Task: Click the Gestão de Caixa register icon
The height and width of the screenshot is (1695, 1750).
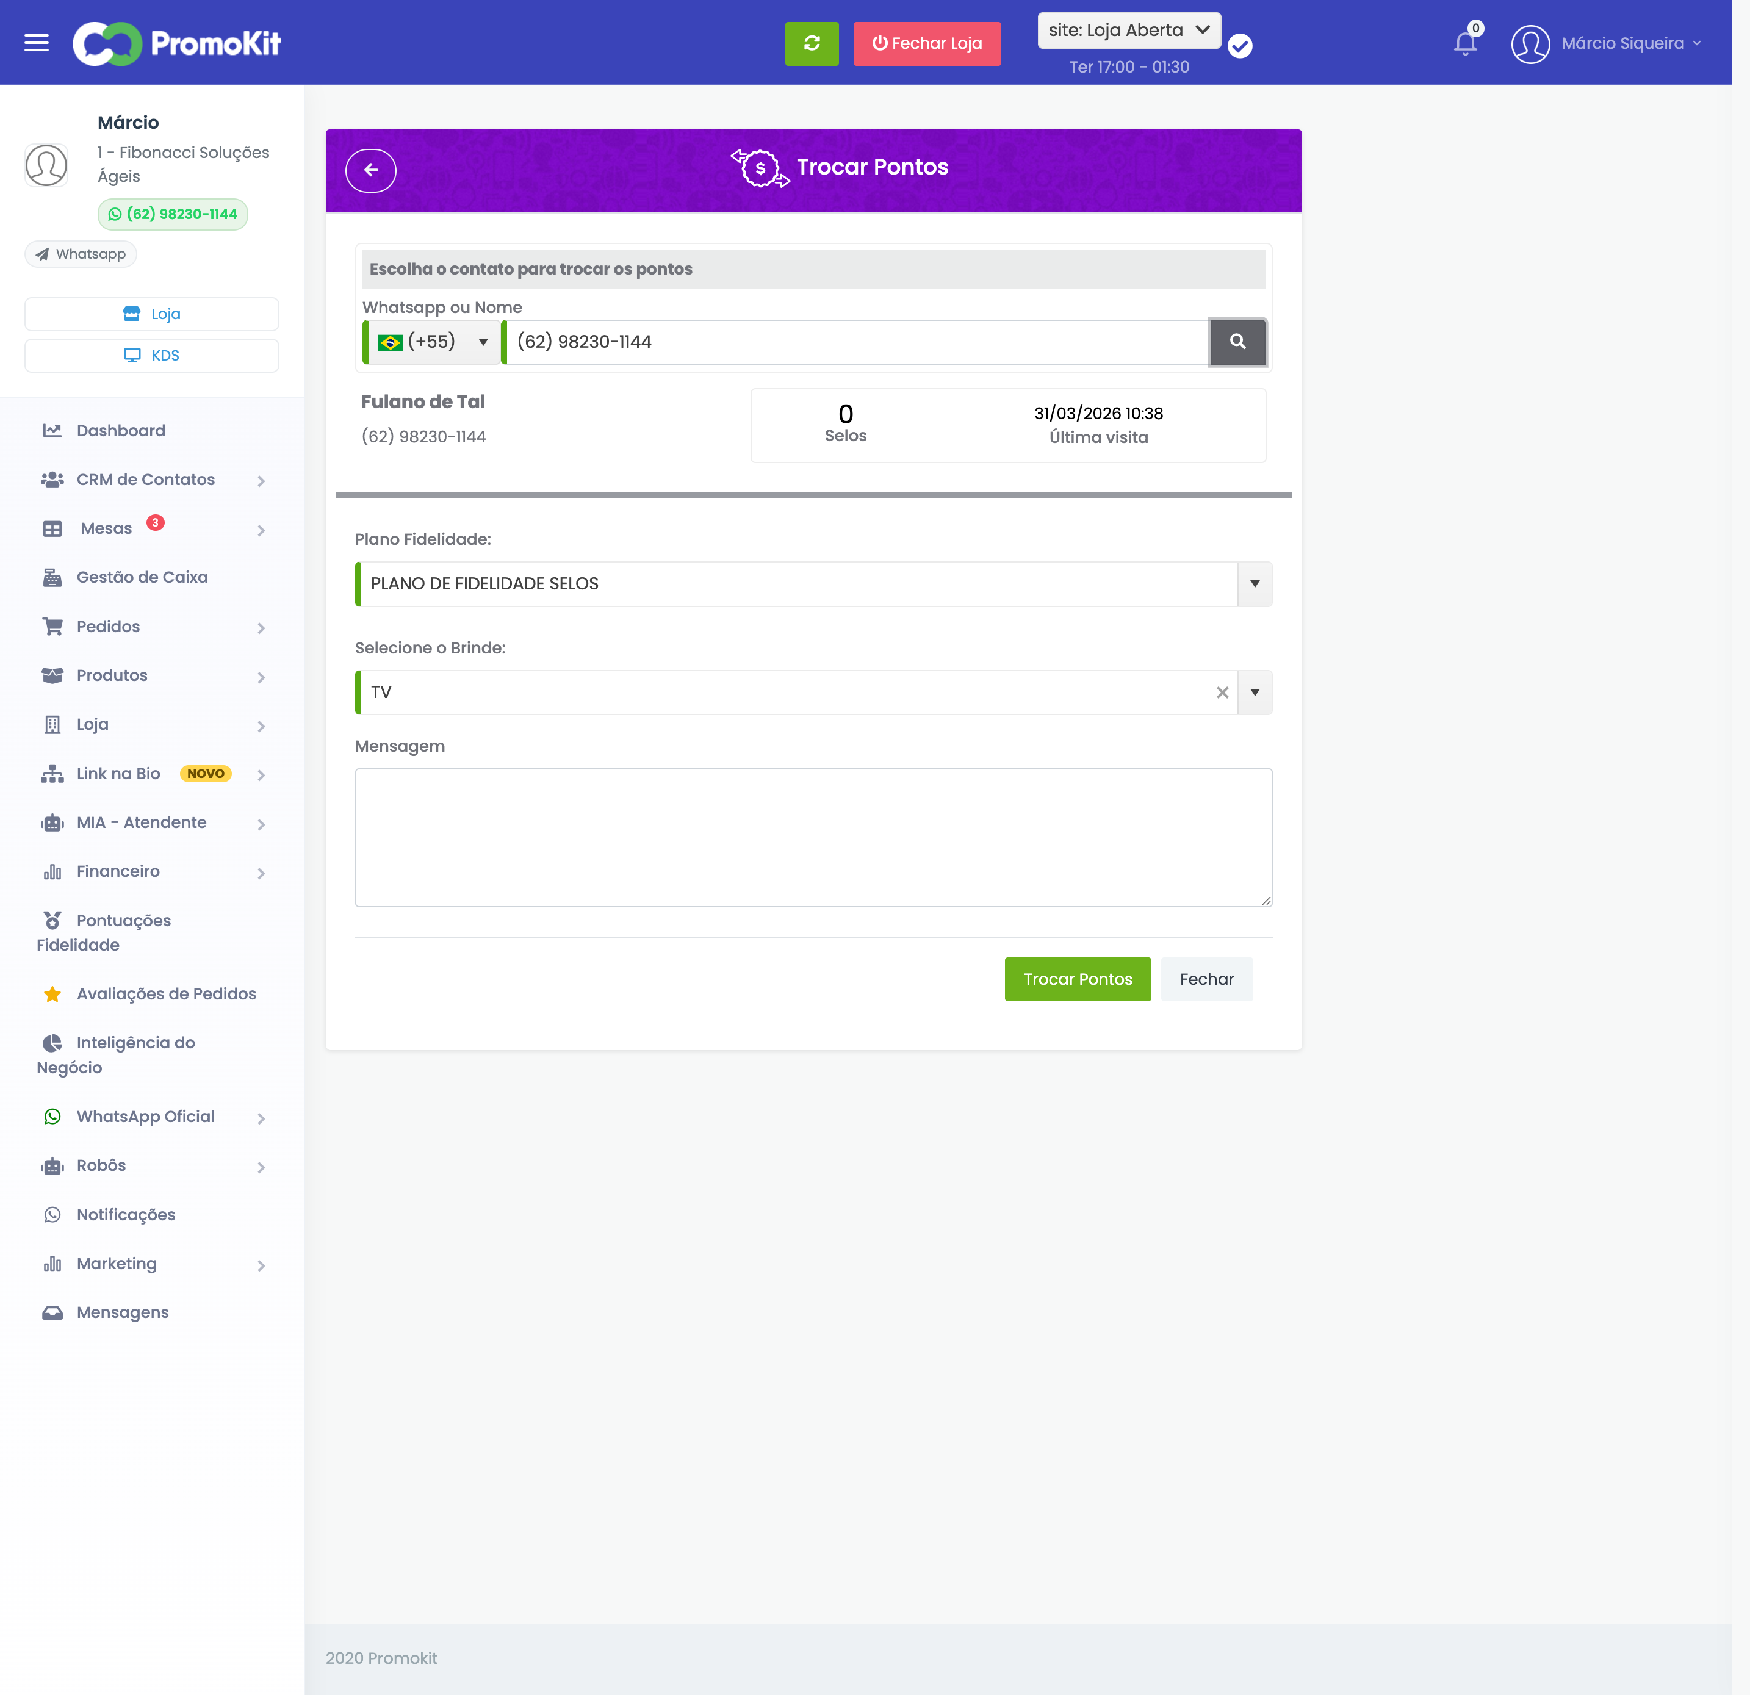Action: coord(52,578)
